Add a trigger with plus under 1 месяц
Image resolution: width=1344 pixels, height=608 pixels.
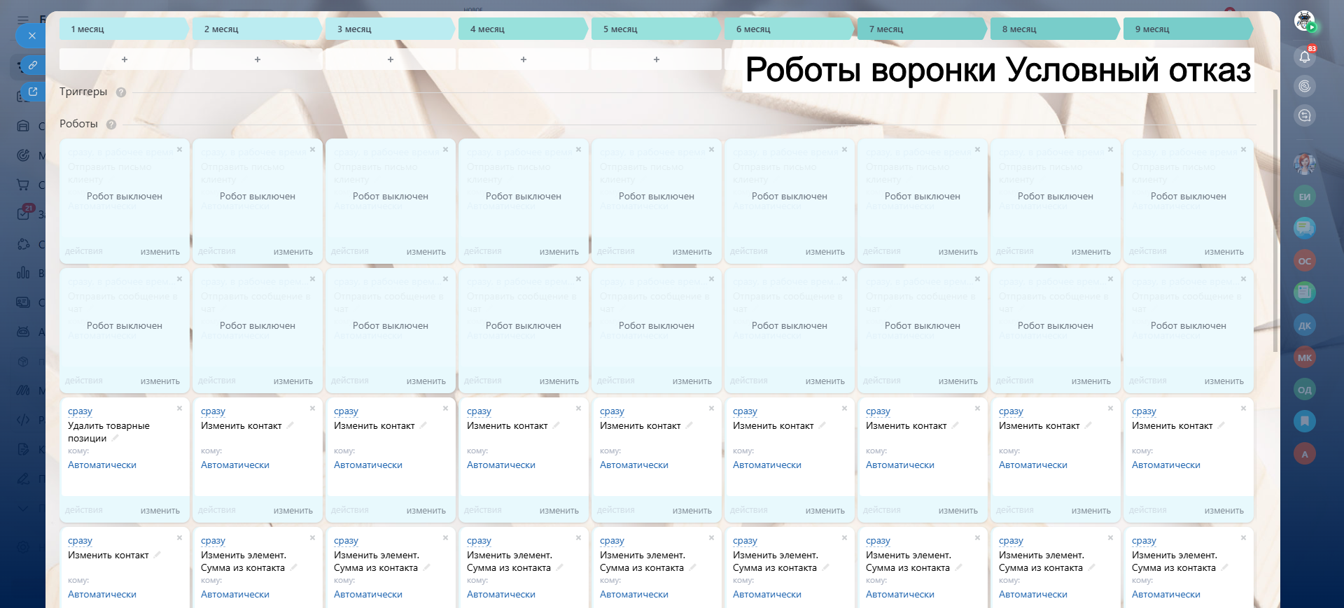pos(125,59)
